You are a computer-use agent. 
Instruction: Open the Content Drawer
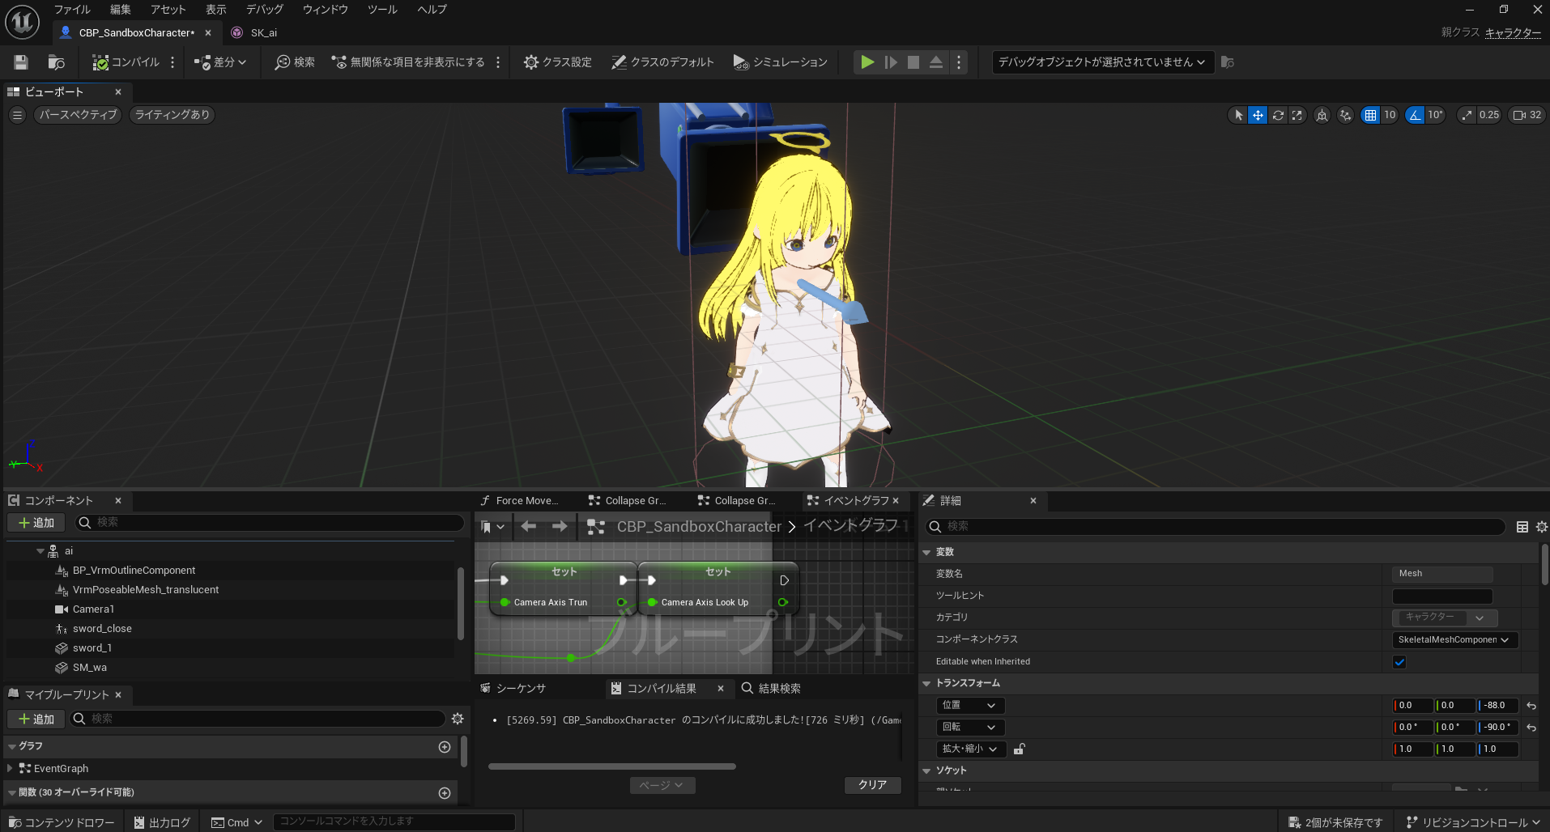[62, 822]
